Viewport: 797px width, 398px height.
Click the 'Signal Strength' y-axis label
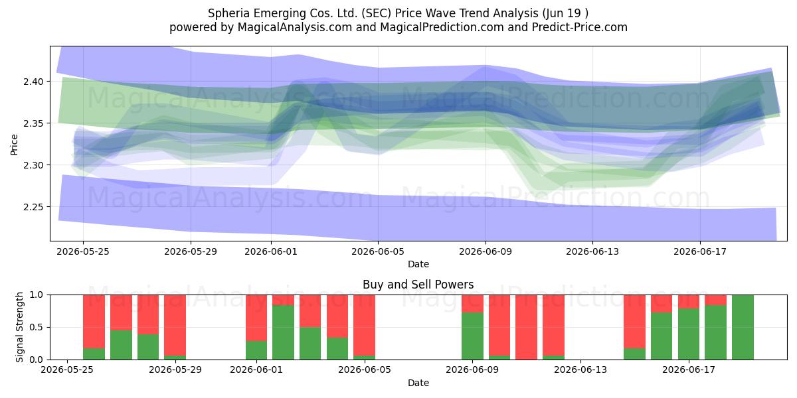click(x=20, y=327)
